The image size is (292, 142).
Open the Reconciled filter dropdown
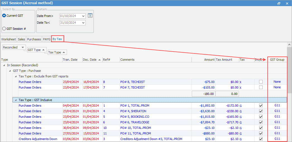(22, 47)
